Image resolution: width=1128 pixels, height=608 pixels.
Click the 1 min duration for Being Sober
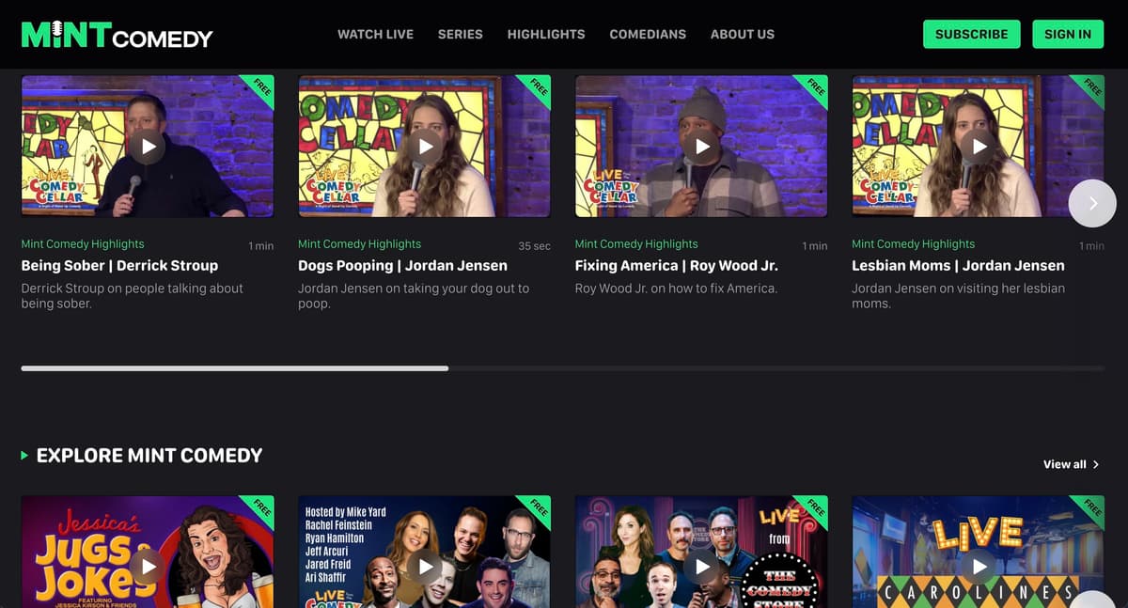pos(261,246)
